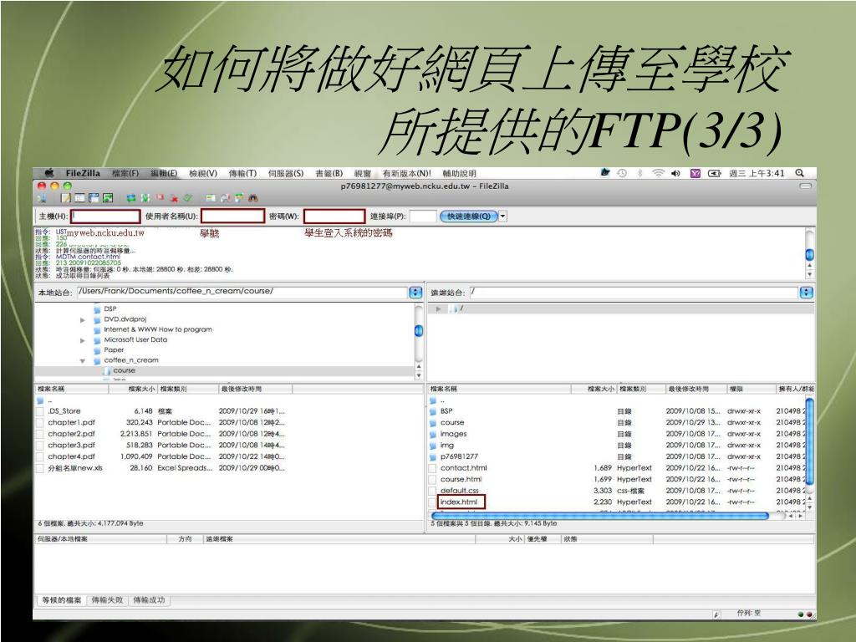Click the battery status menu icon
The image size is (856, 642).
tap(714, 173)
